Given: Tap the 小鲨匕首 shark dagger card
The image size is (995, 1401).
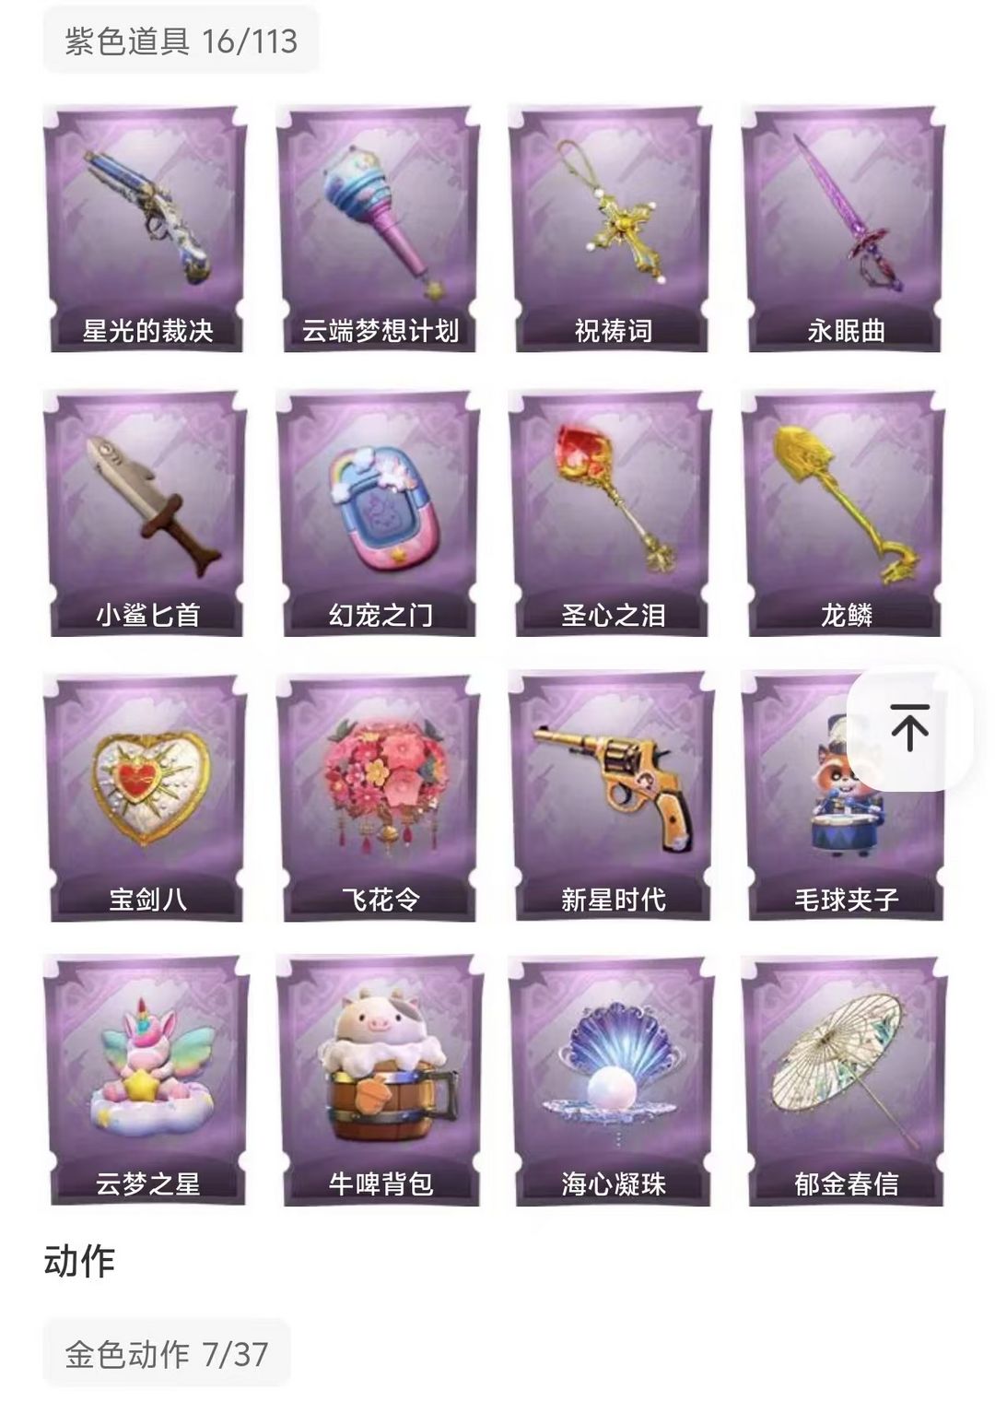Looking at the screenshot, I should [146, 513].
